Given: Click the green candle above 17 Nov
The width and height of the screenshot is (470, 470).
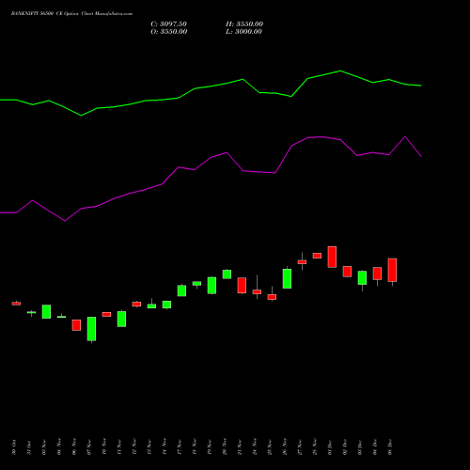Looking at the screenshot, I should (x=181, y=290).
